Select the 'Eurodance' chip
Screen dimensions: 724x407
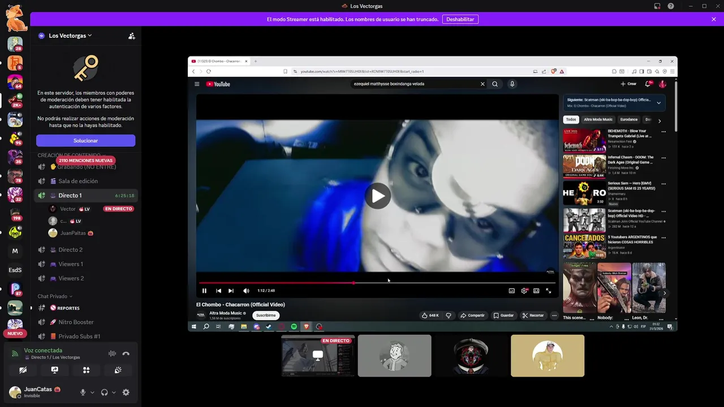click(628, 119)
